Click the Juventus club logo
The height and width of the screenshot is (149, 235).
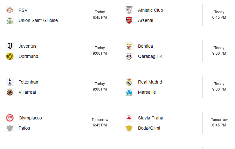click(x=10, y=46)
